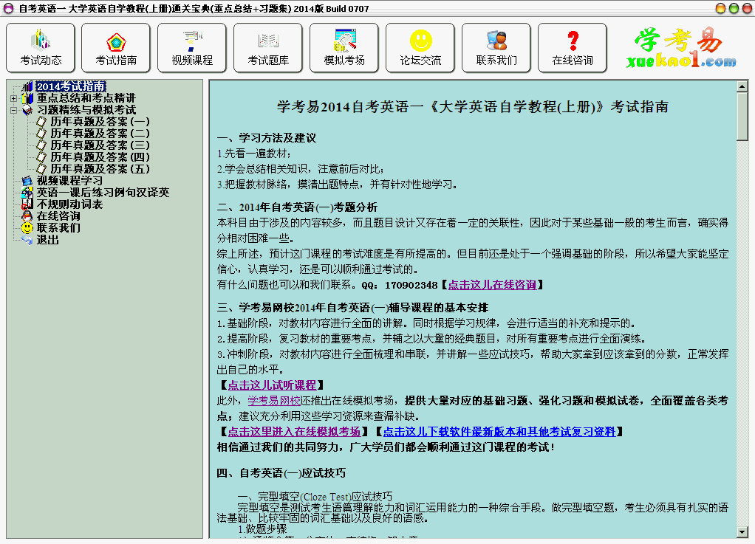Click the icon beside 英语一课后练习例句汉译英
Viewport: 755px width, 544px height.
tap(27, 193)
